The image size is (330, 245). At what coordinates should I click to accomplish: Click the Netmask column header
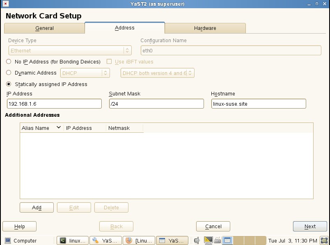coord(125,128)
